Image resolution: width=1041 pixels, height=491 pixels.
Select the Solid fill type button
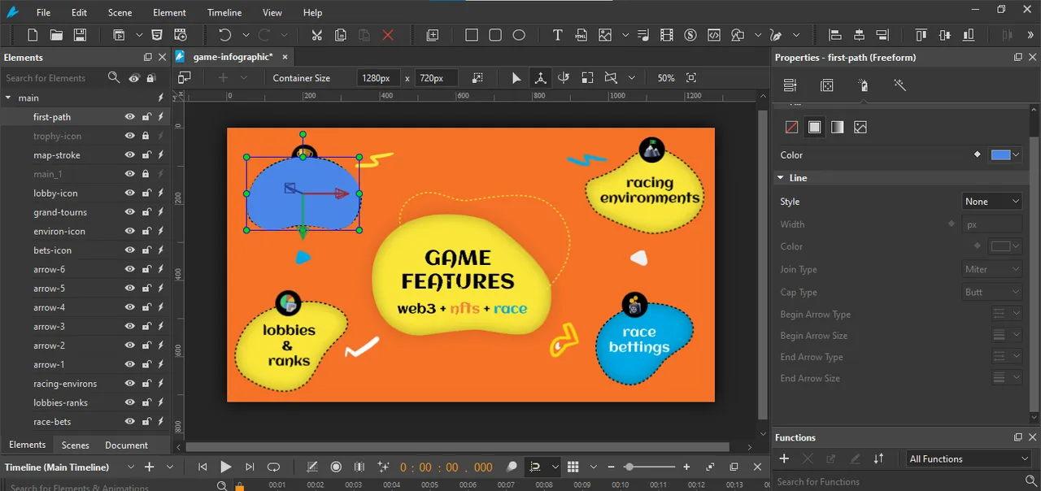click(814, 127)
